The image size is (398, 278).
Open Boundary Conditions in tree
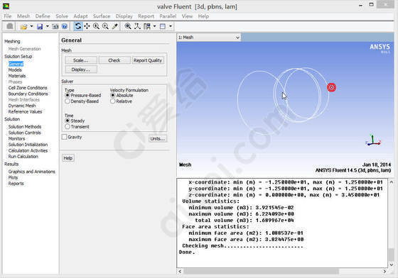pos(28,94)
